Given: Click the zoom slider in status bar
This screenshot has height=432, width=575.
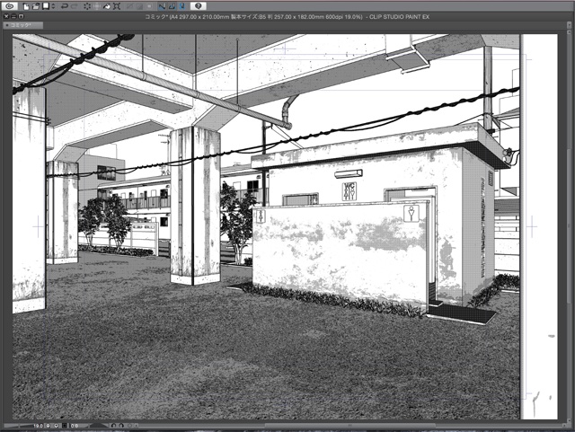Looking at the screenshot, I should coord(18,426).
